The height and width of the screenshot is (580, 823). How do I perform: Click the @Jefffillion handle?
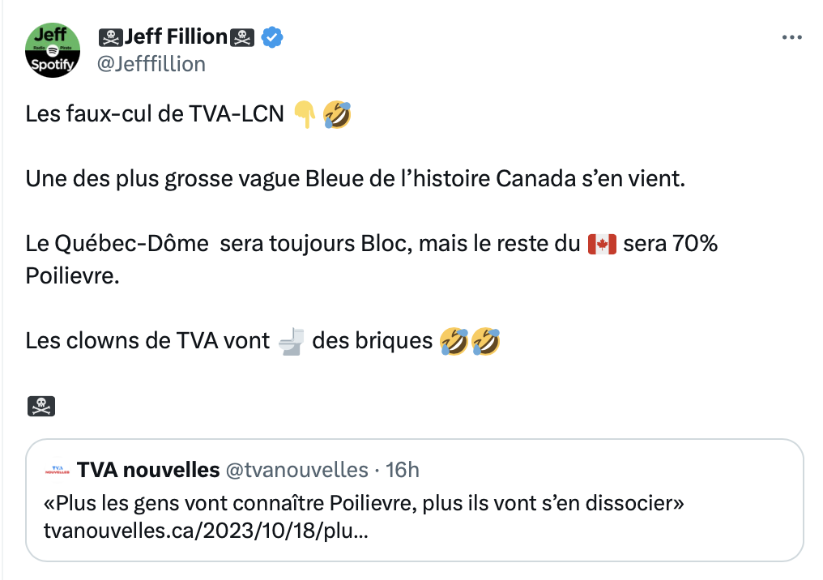click(151, 64)
